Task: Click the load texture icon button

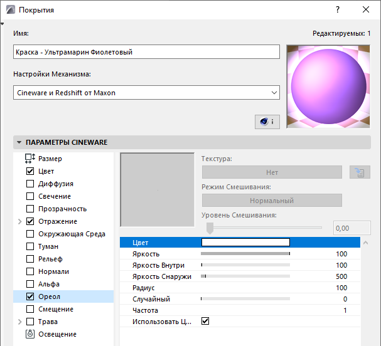Action: pyautogui.click(x=360, y=172)
